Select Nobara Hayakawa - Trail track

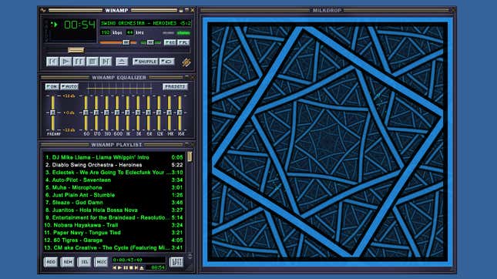(x=114, y=225)
